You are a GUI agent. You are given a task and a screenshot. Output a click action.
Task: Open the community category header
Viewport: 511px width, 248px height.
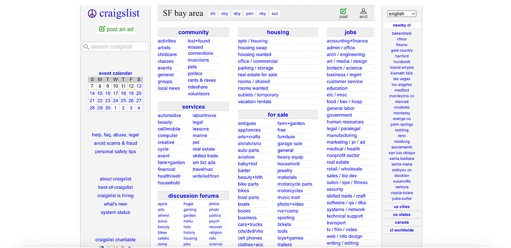[193, 32]
